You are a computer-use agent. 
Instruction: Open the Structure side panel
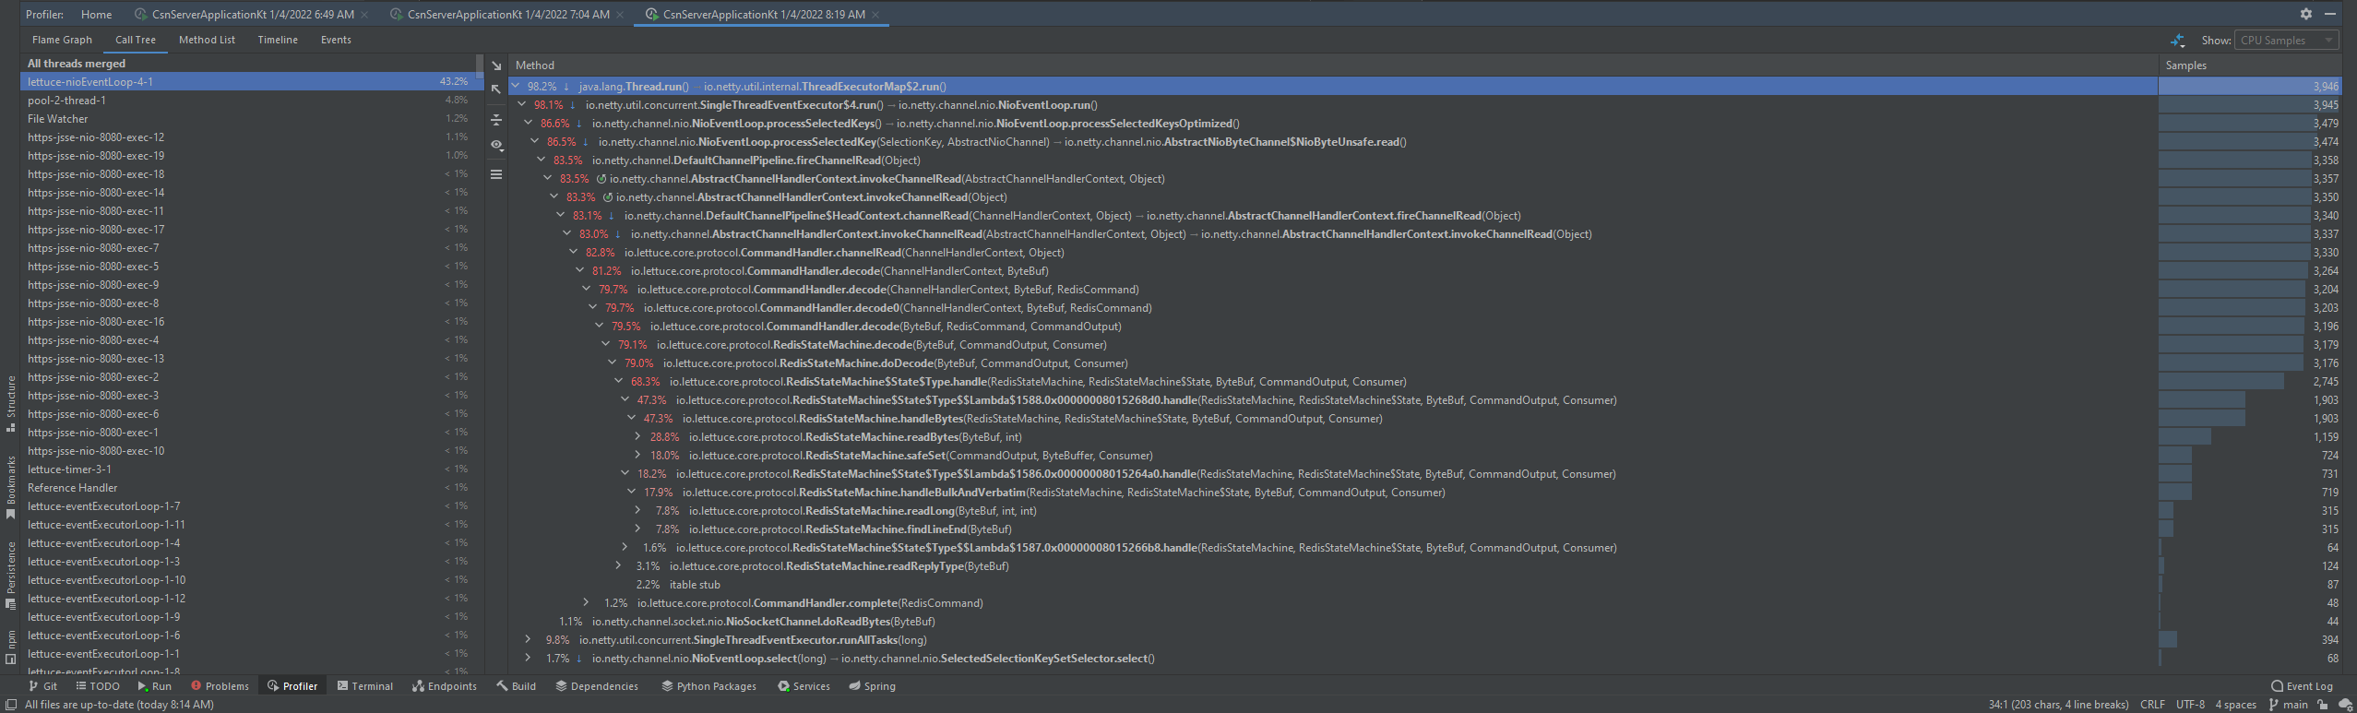[10, 403]
